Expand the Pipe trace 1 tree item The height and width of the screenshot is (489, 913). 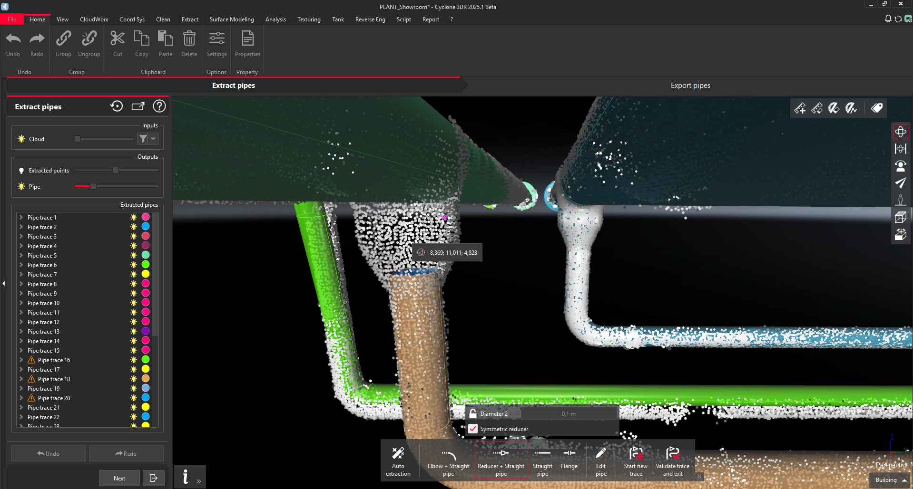pyautogui.click(x=21, y=217)
